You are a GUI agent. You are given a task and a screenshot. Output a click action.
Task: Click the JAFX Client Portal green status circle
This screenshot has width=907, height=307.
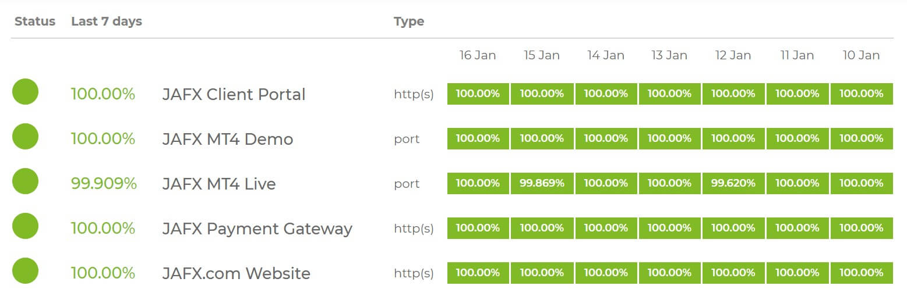tap(25, 92)
